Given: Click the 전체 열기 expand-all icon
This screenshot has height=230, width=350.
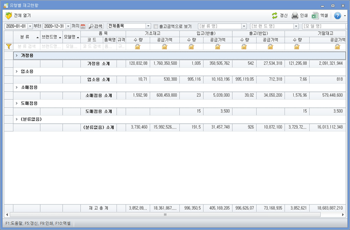Looking at the screenshot, I should [8, 15].
